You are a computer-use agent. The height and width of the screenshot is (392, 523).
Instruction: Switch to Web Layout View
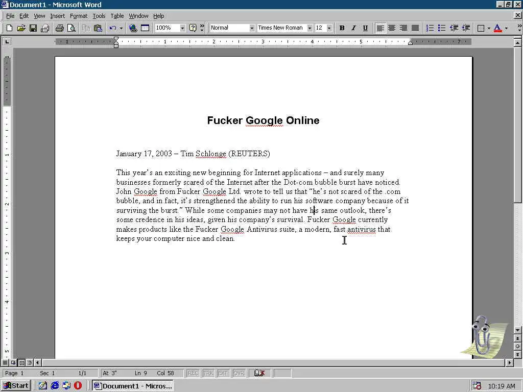pos(13,362)
